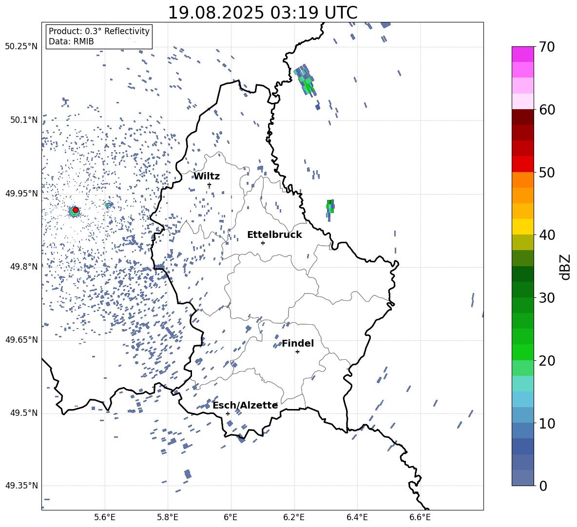Click the 6.4°E longitude label
577x527 pixels.
click(357, 517)
